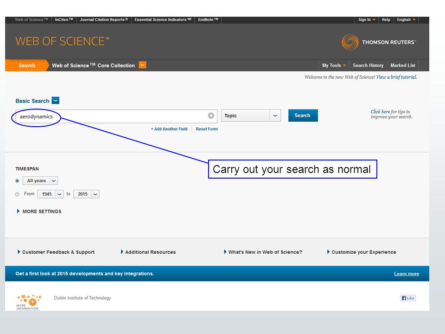Open the Sign In dropdown
This screenshot has width=445, height=334.
coord(367,19)
